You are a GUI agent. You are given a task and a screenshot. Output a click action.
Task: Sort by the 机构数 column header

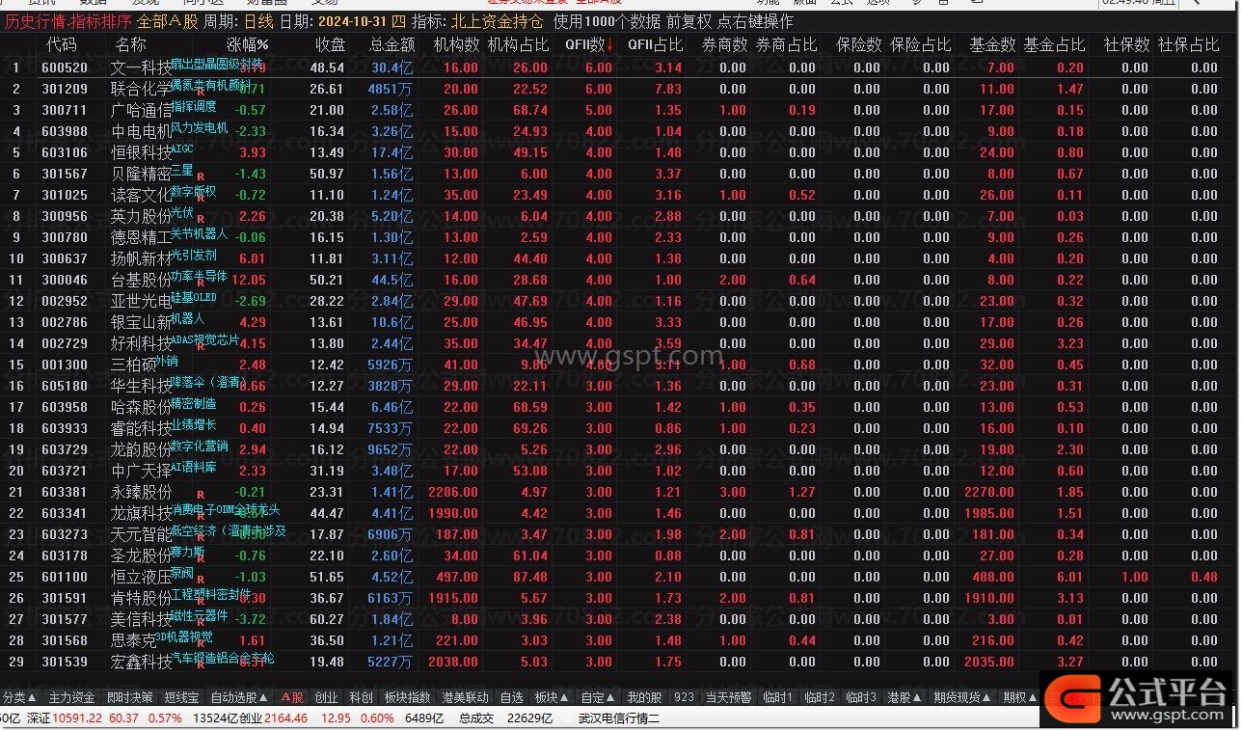tap(456, 44)
